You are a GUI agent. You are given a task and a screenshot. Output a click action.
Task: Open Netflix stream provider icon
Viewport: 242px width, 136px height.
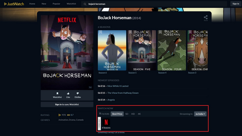pos(106,122)
